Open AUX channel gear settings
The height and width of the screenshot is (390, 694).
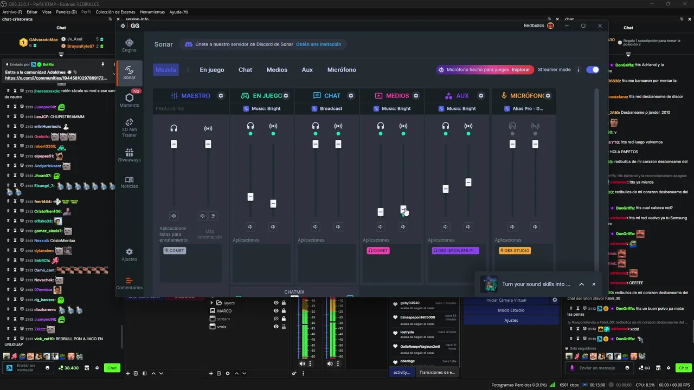481,96
